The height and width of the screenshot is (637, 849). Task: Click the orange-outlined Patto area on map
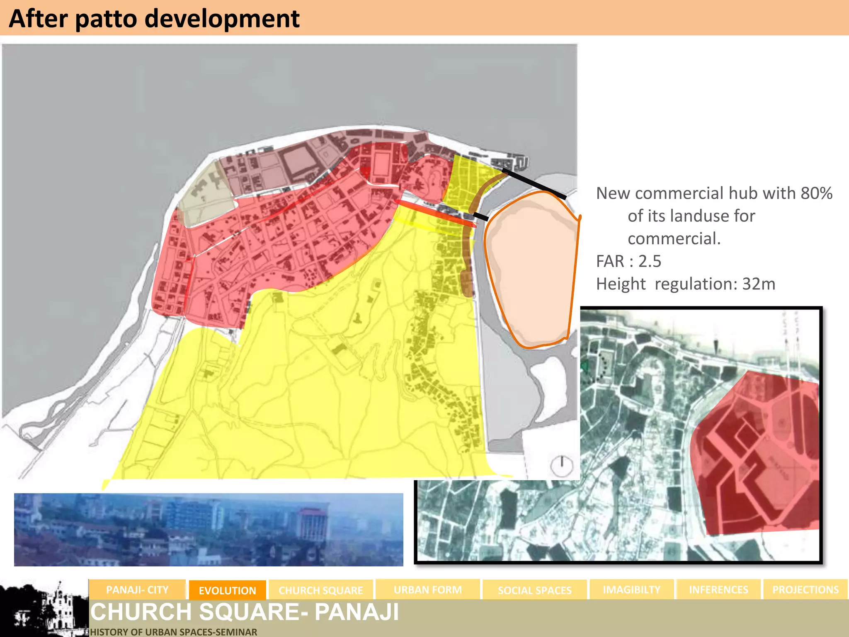pyautogui.click(x=534, y=270)
